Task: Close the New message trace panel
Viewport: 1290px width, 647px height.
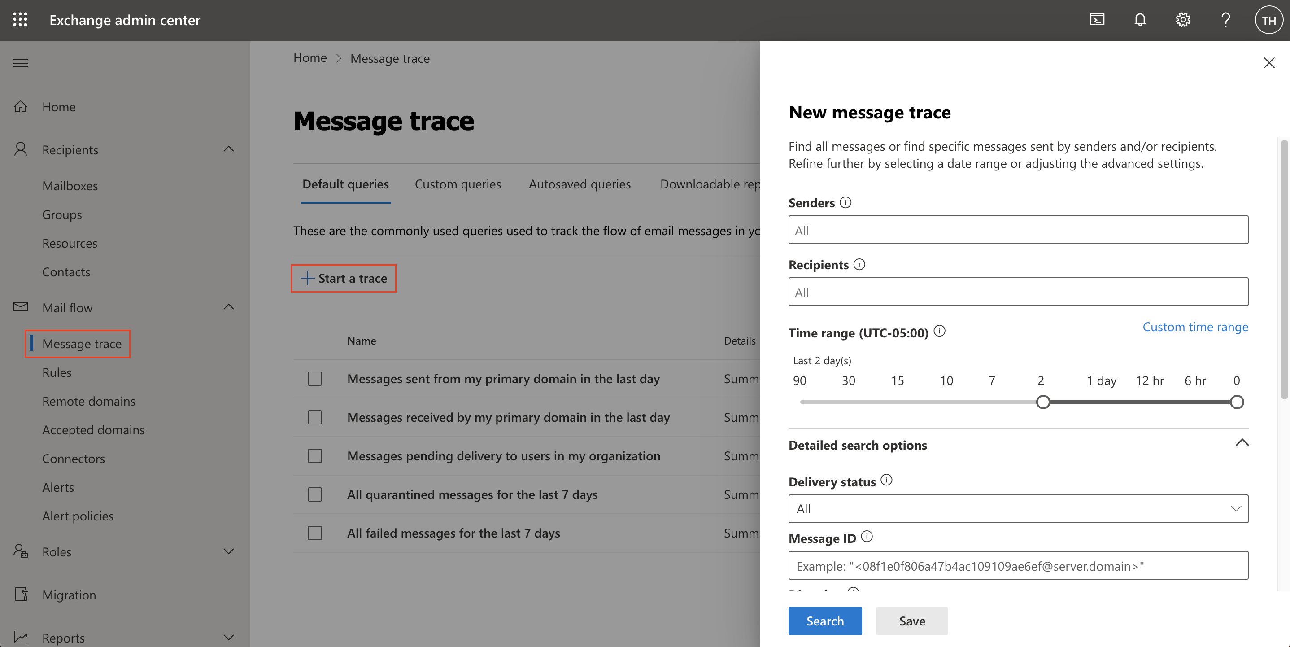Action: [x=1269, y=63]
